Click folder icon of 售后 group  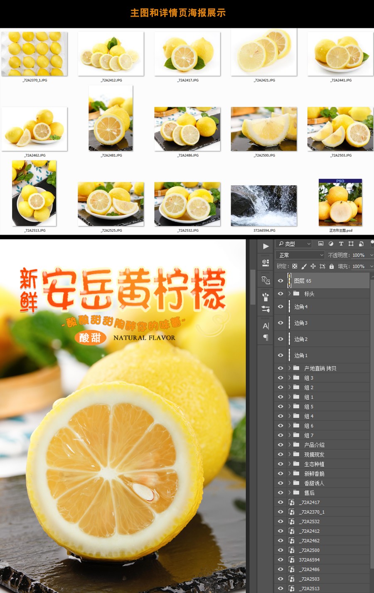(296, 493)
